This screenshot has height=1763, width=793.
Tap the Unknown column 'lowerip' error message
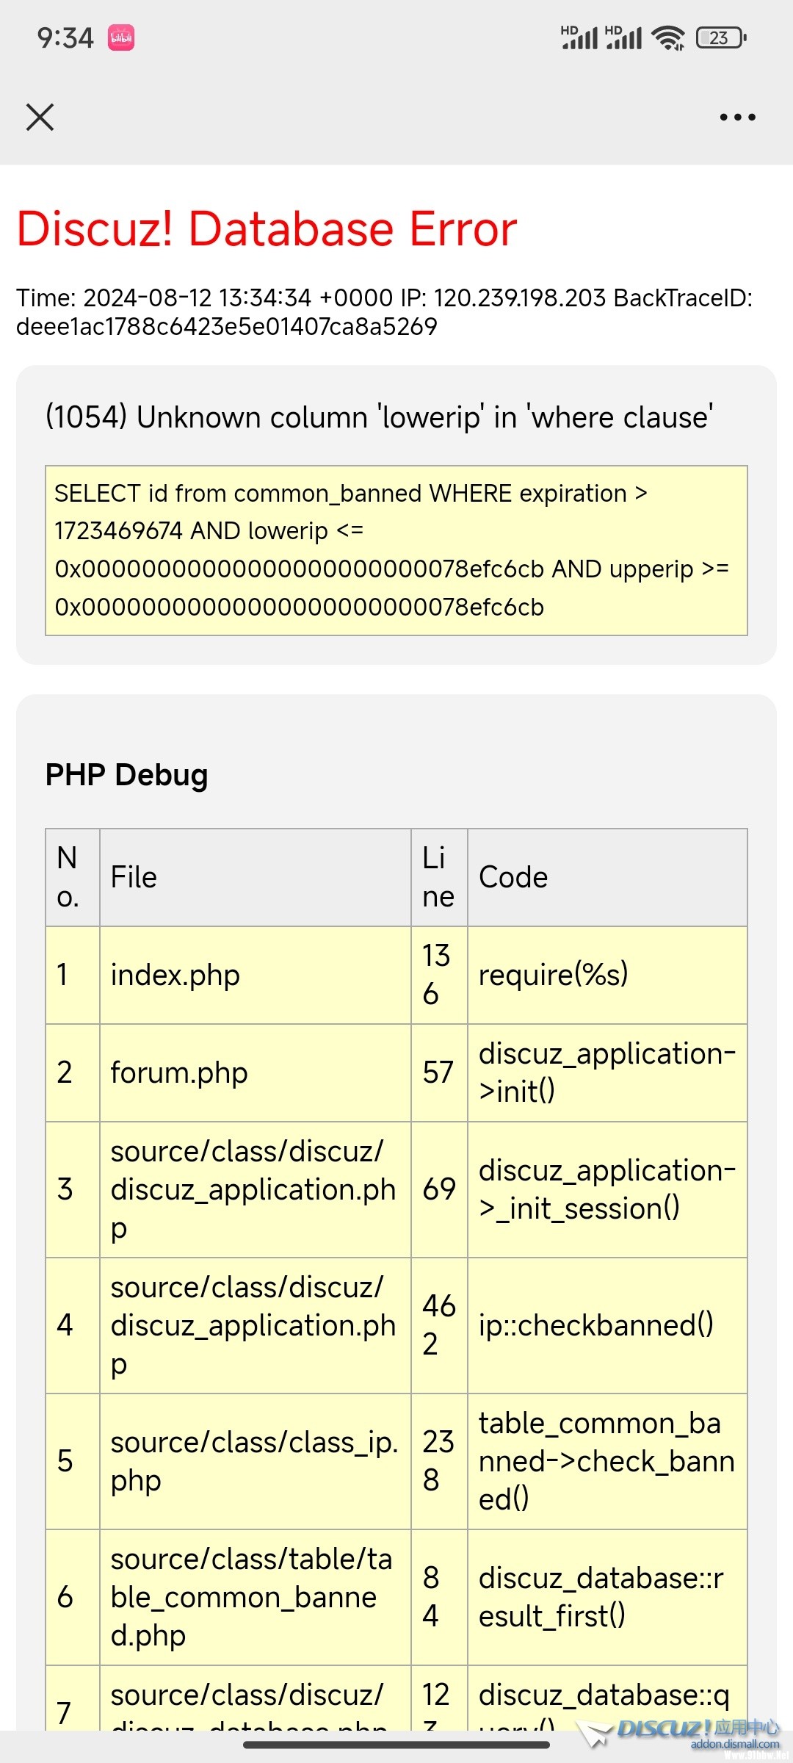379,417
